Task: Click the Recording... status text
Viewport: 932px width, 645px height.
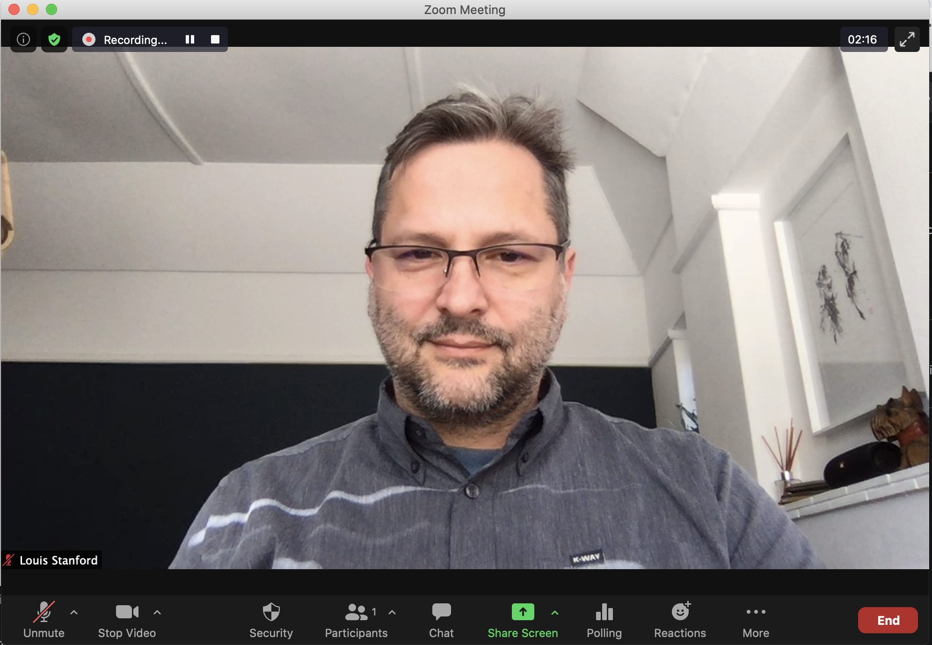Action: click(x=135, y=40)
